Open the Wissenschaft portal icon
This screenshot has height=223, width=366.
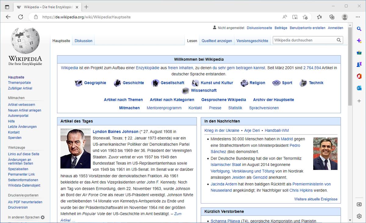tap(185, 91)
